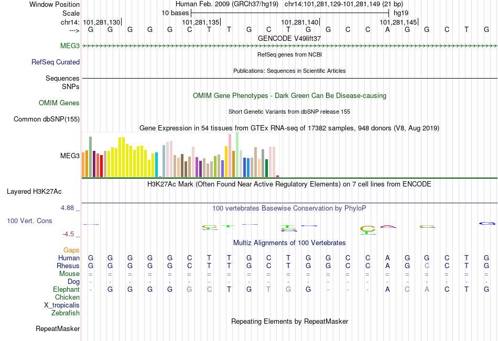Select the Chicken species row label
The height and width of the screenshot is (341, 498).
(x=67, y=297)
